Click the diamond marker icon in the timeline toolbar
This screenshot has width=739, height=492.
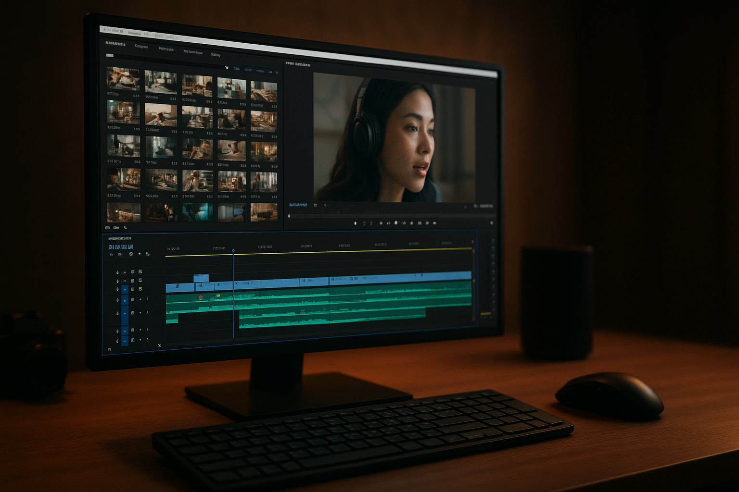pos(140,254)
